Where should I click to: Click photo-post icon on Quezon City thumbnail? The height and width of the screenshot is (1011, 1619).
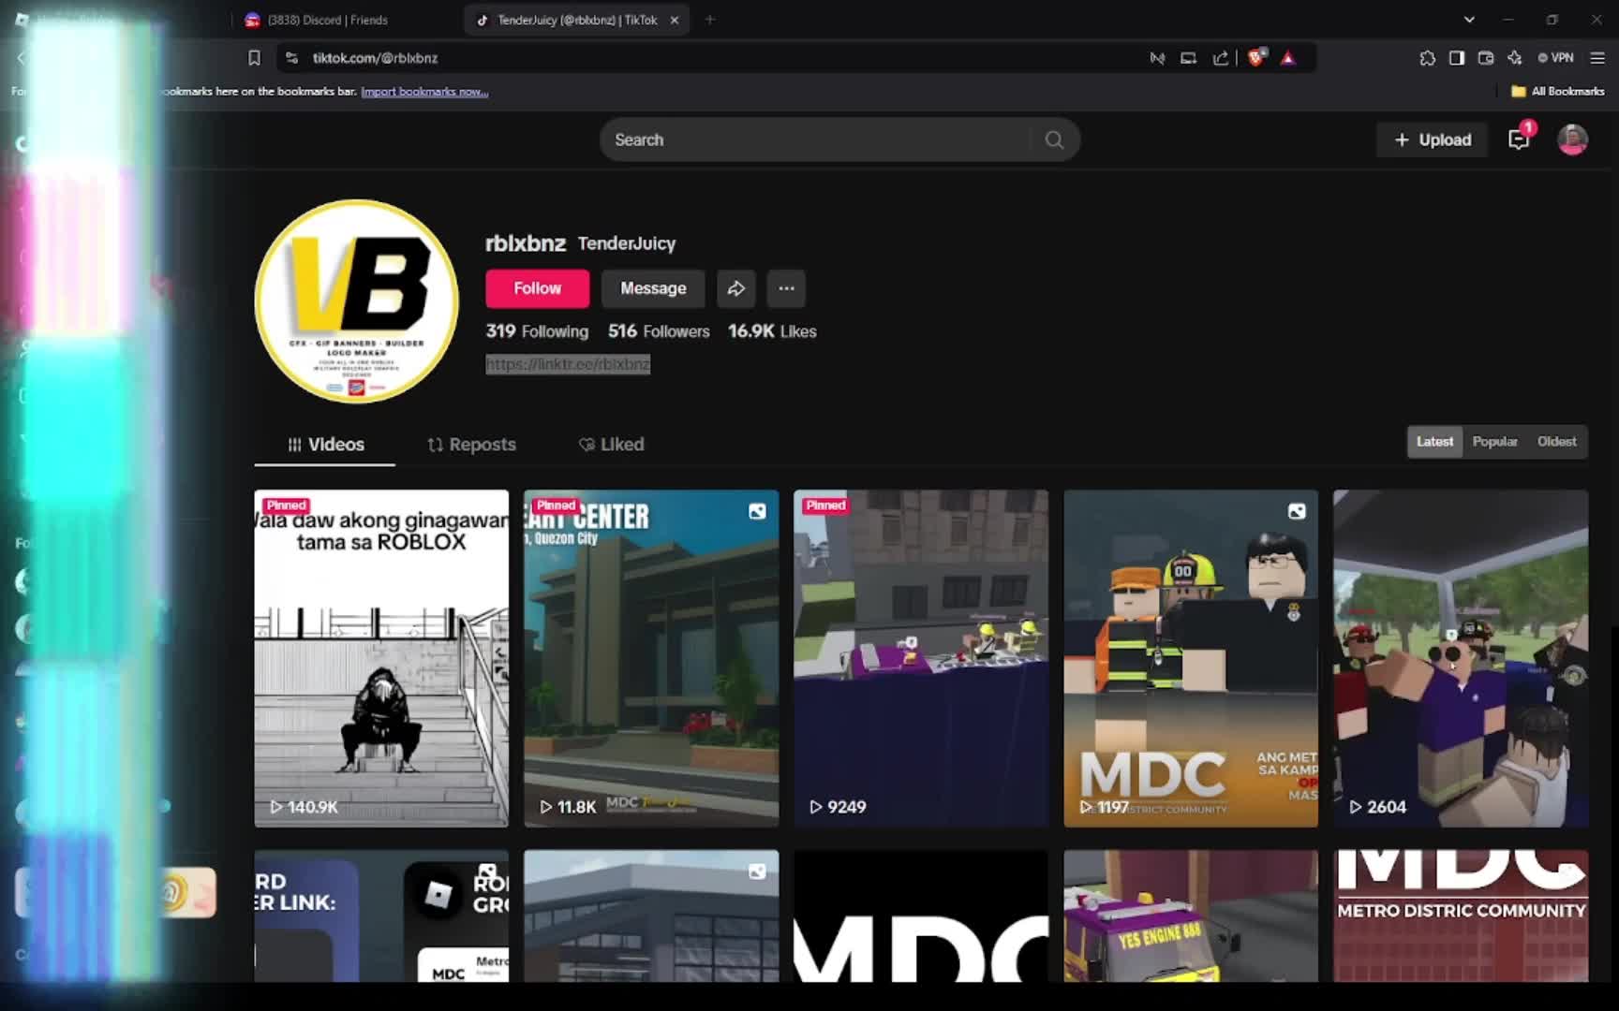point(757,511)
